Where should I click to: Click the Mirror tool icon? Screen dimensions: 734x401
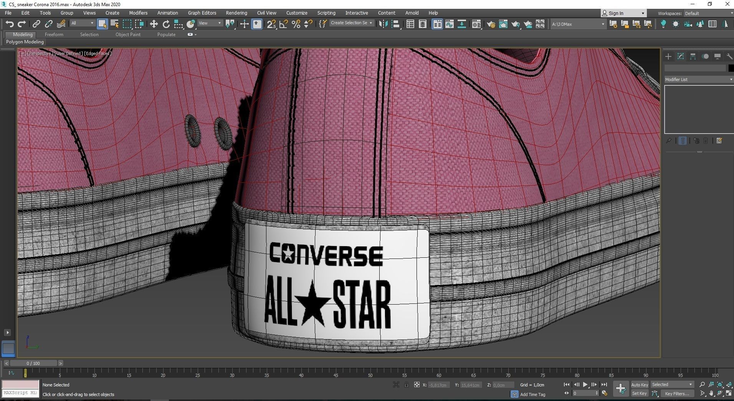click(x=383, y=24)
